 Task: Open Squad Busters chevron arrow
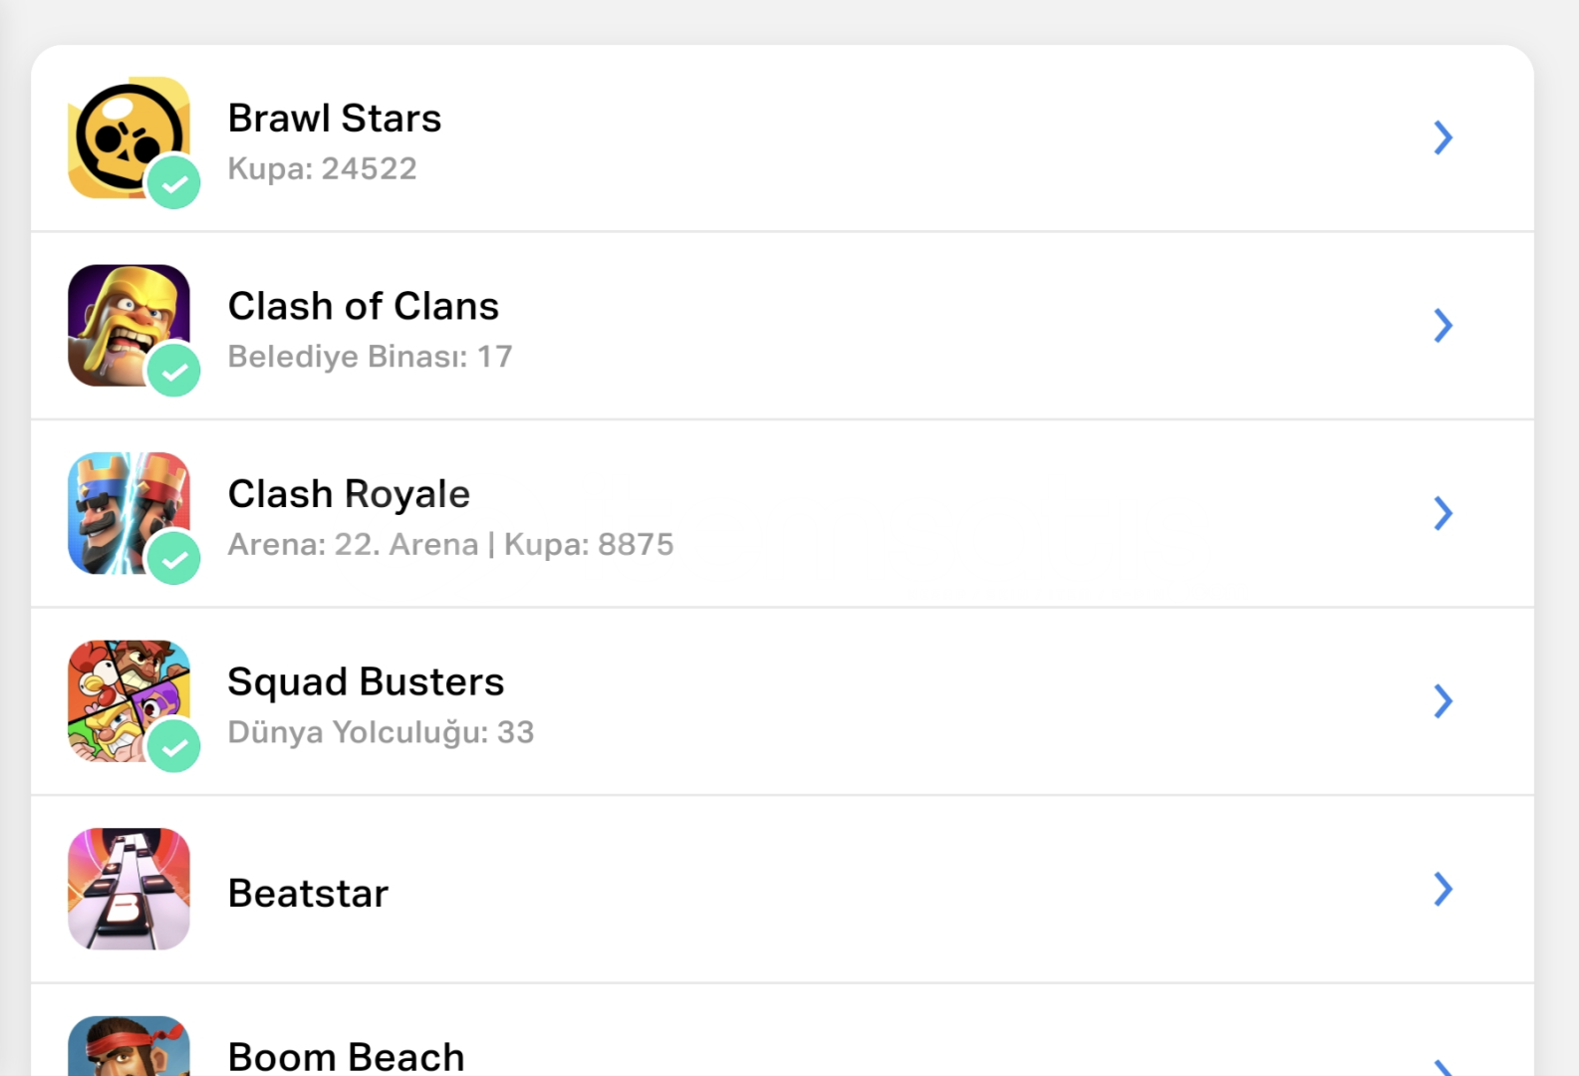coord(1443,701)
